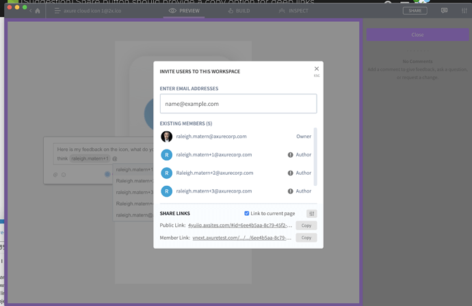Copy the Public Link
The height and width of the screenshot is (306, 472).
306,225
